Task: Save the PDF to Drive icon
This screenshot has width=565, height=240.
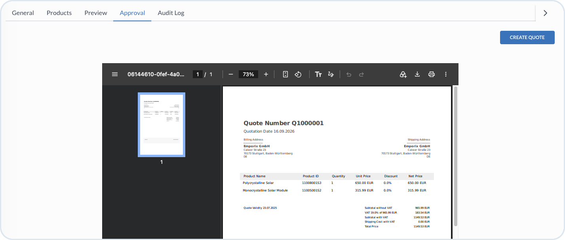Action: pyautogui.click(x=403, y=74)
